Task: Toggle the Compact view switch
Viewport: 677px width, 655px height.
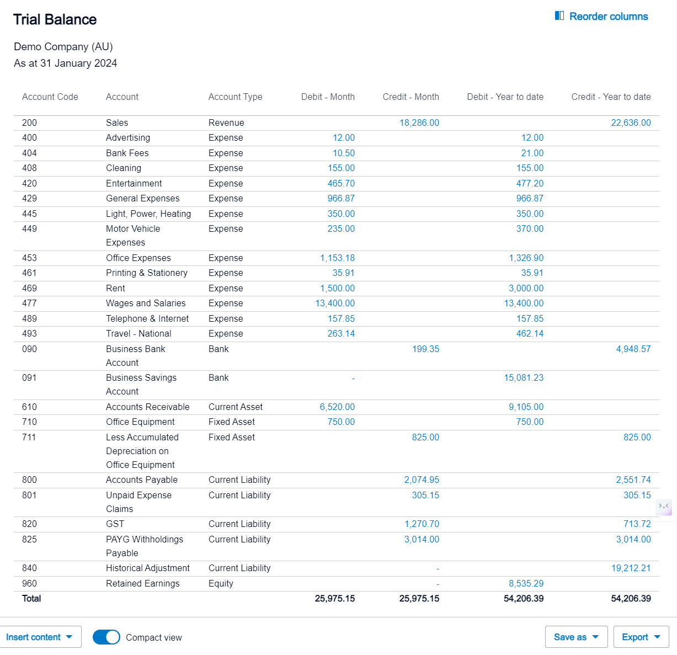Action: (106, 637)
